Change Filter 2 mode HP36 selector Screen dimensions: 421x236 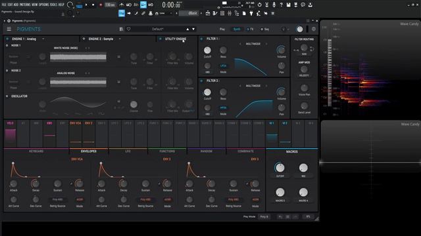[223, 108]
